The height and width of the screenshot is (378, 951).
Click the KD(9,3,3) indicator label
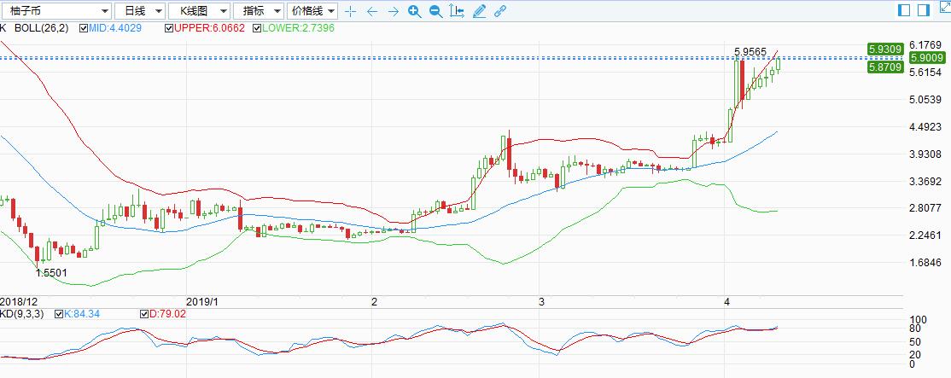[x=24, y=314]
